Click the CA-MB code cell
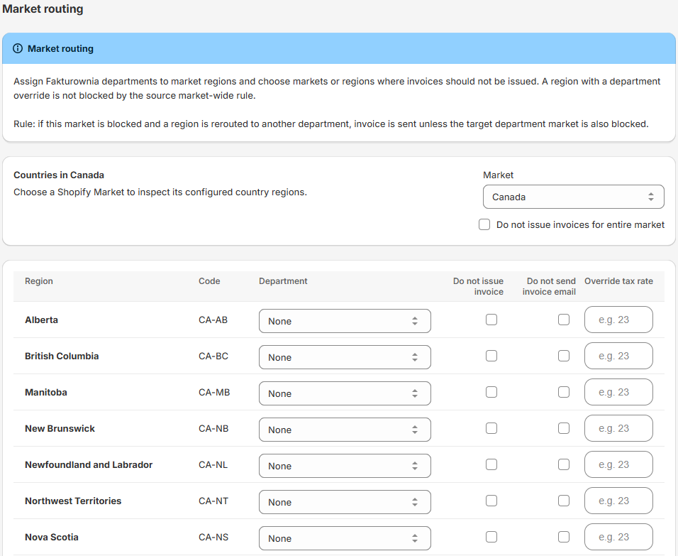 214,392
